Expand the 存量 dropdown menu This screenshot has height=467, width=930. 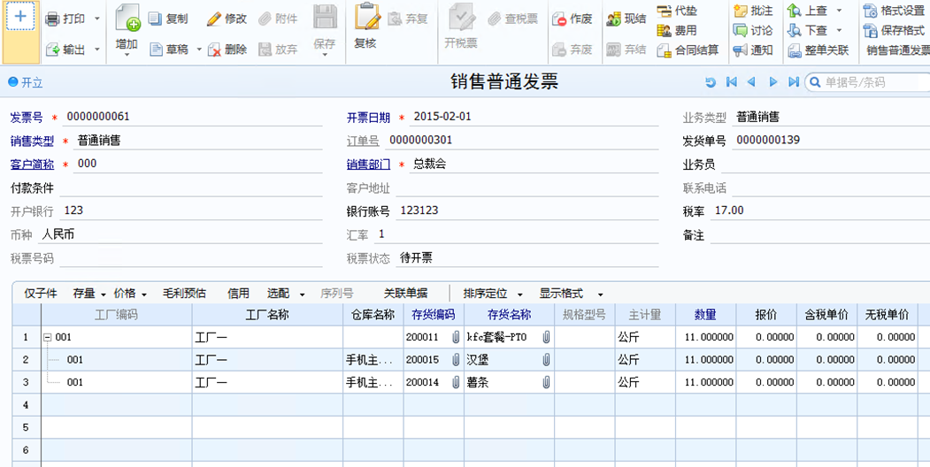click(104, 294)
